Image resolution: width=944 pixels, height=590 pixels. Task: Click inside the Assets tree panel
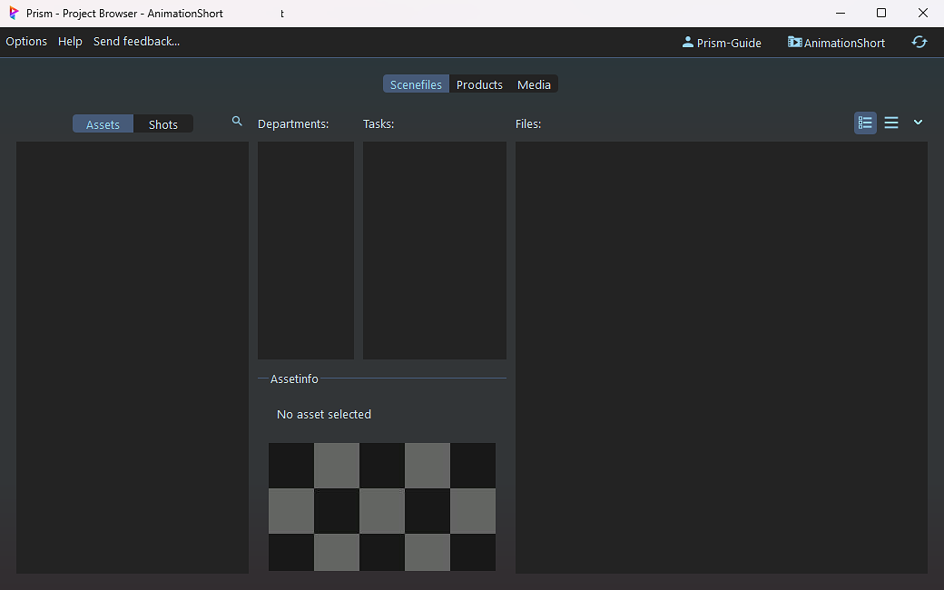pos(133,357)
